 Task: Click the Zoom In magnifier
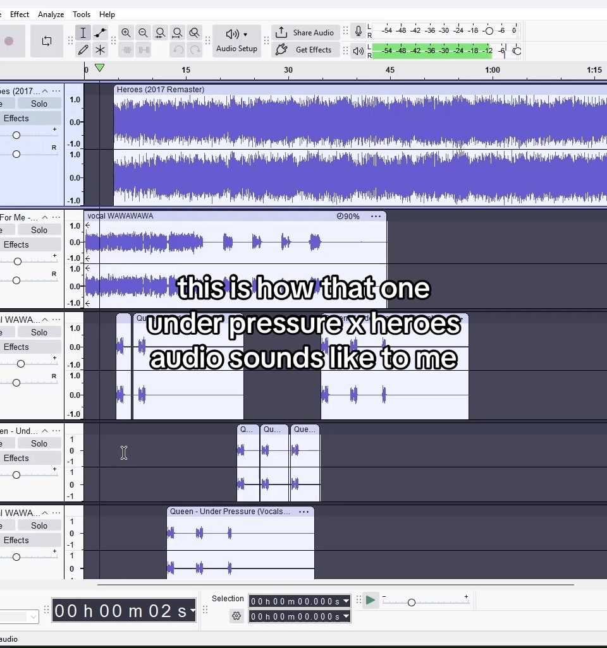click(126, 33)
